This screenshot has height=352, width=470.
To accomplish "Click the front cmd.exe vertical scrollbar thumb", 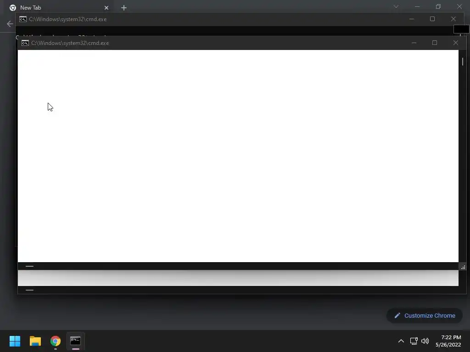I will pos(463,61).
